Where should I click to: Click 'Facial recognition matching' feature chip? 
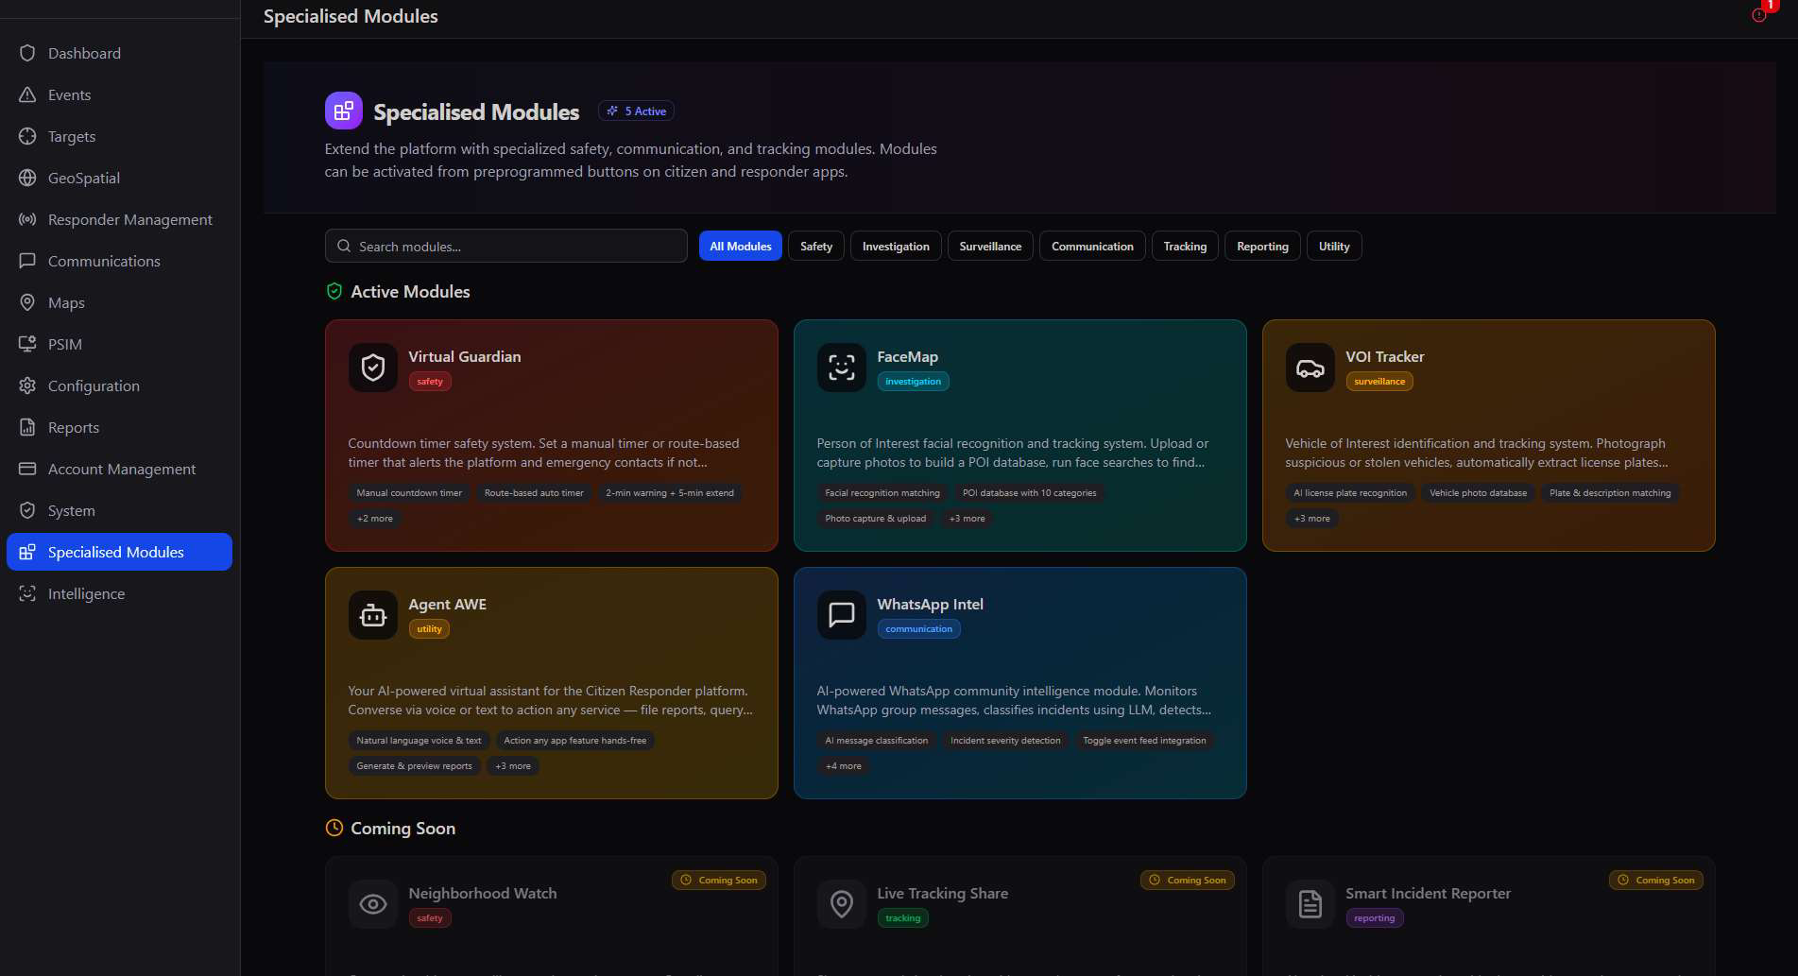(882, 492)
